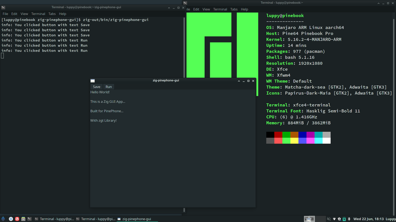Click the green color block in neofetch

coord(286,135)
